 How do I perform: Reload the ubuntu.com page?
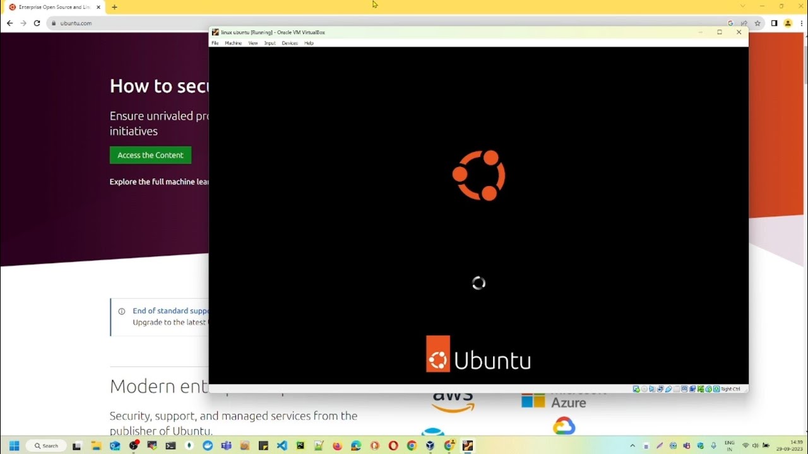[x=37, y=23]
